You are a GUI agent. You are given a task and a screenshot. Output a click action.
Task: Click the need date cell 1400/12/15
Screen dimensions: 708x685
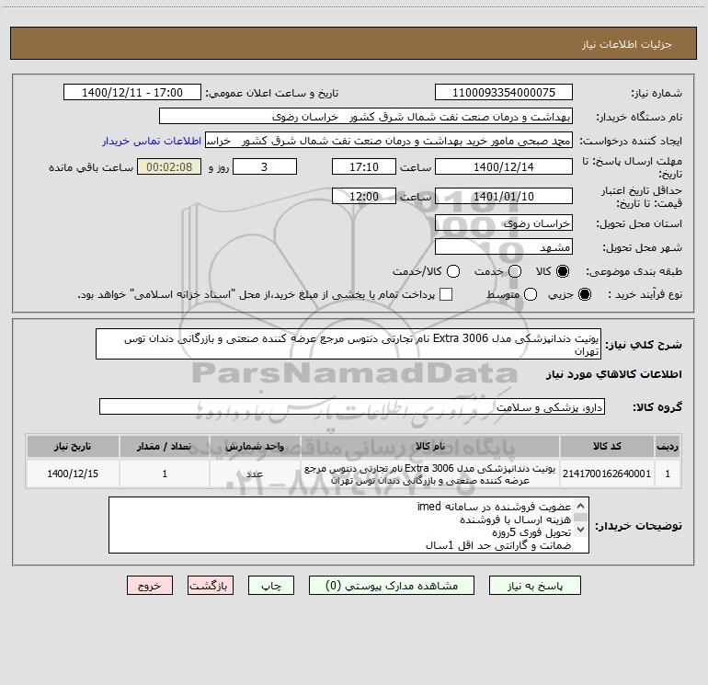pos(73,474)
